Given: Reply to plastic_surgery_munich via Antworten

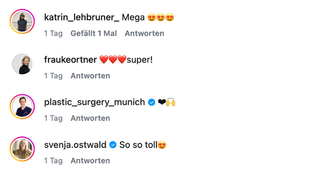Looking at the screenshot, I should pyautogui.click(x=90, y=118).
